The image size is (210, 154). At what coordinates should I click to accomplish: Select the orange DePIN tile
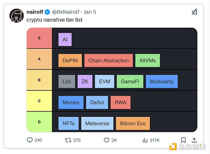coord(70,60)
